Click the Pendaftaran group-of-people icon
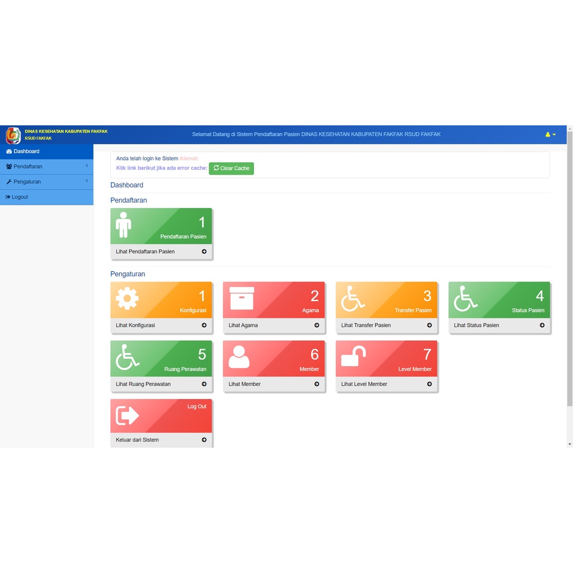This screenshot has height=573, width=573. [8, 166]
